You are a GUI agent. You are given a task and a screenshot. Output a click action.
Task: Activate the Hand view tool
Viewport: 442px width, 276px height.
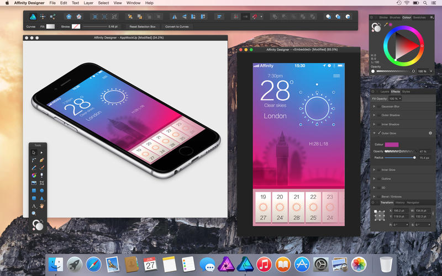[42, 206]
